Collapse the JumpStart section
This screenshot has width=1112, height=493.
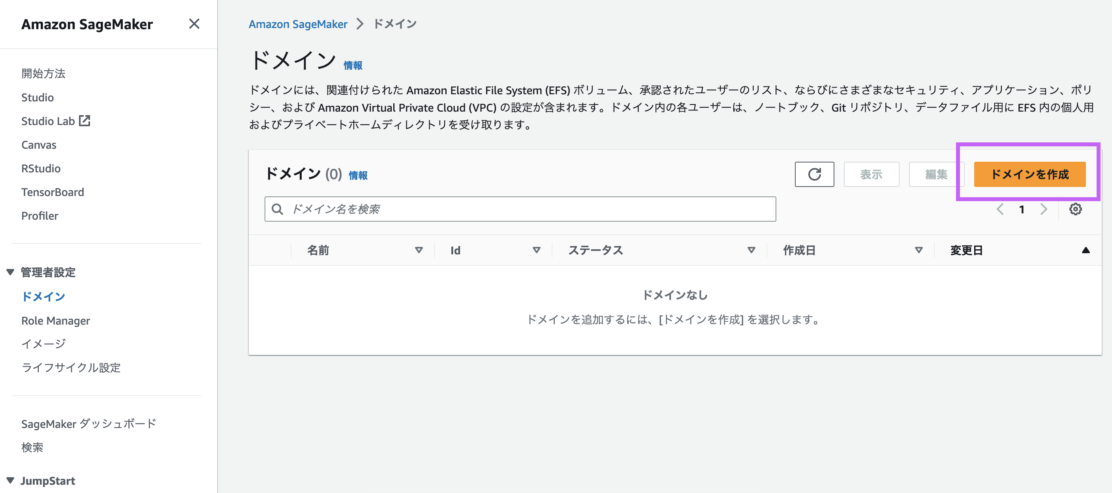(x=10, y=480)
